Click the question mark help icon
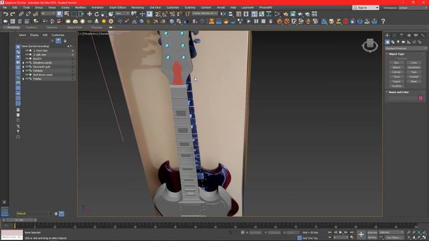The image size is (429, 241). point(383,21)
